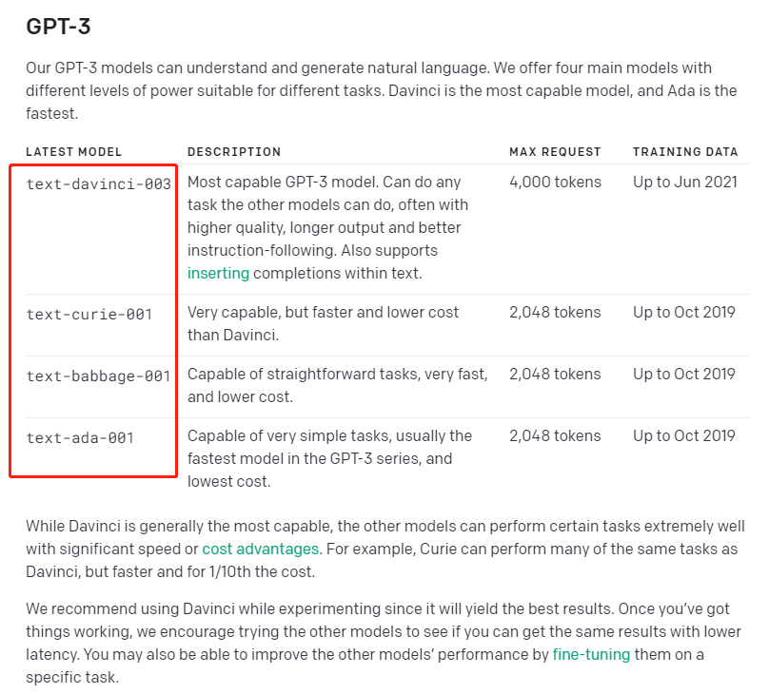Select the TRAINING DATA column header
769x694 pixels.
(685, 152)
